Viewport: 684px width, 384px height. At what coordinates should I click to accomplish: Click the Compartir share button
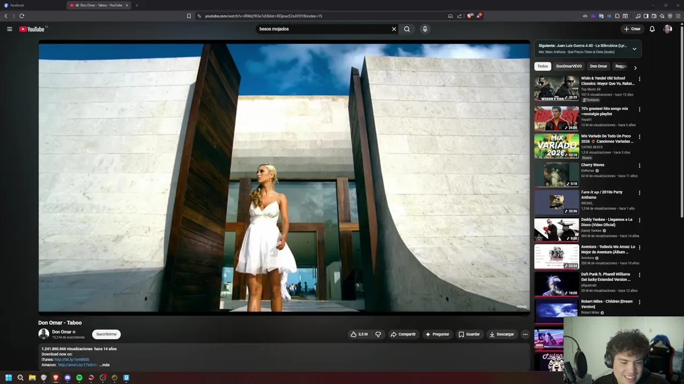[x=403, y=334]
